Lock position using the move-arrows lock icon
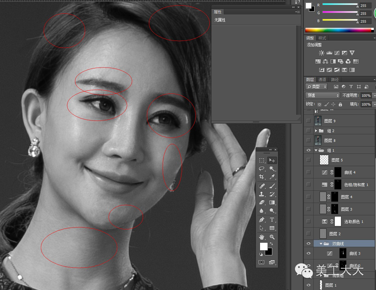Image resolution: width=376 pixels, height=290 pixels. (333, 104)
